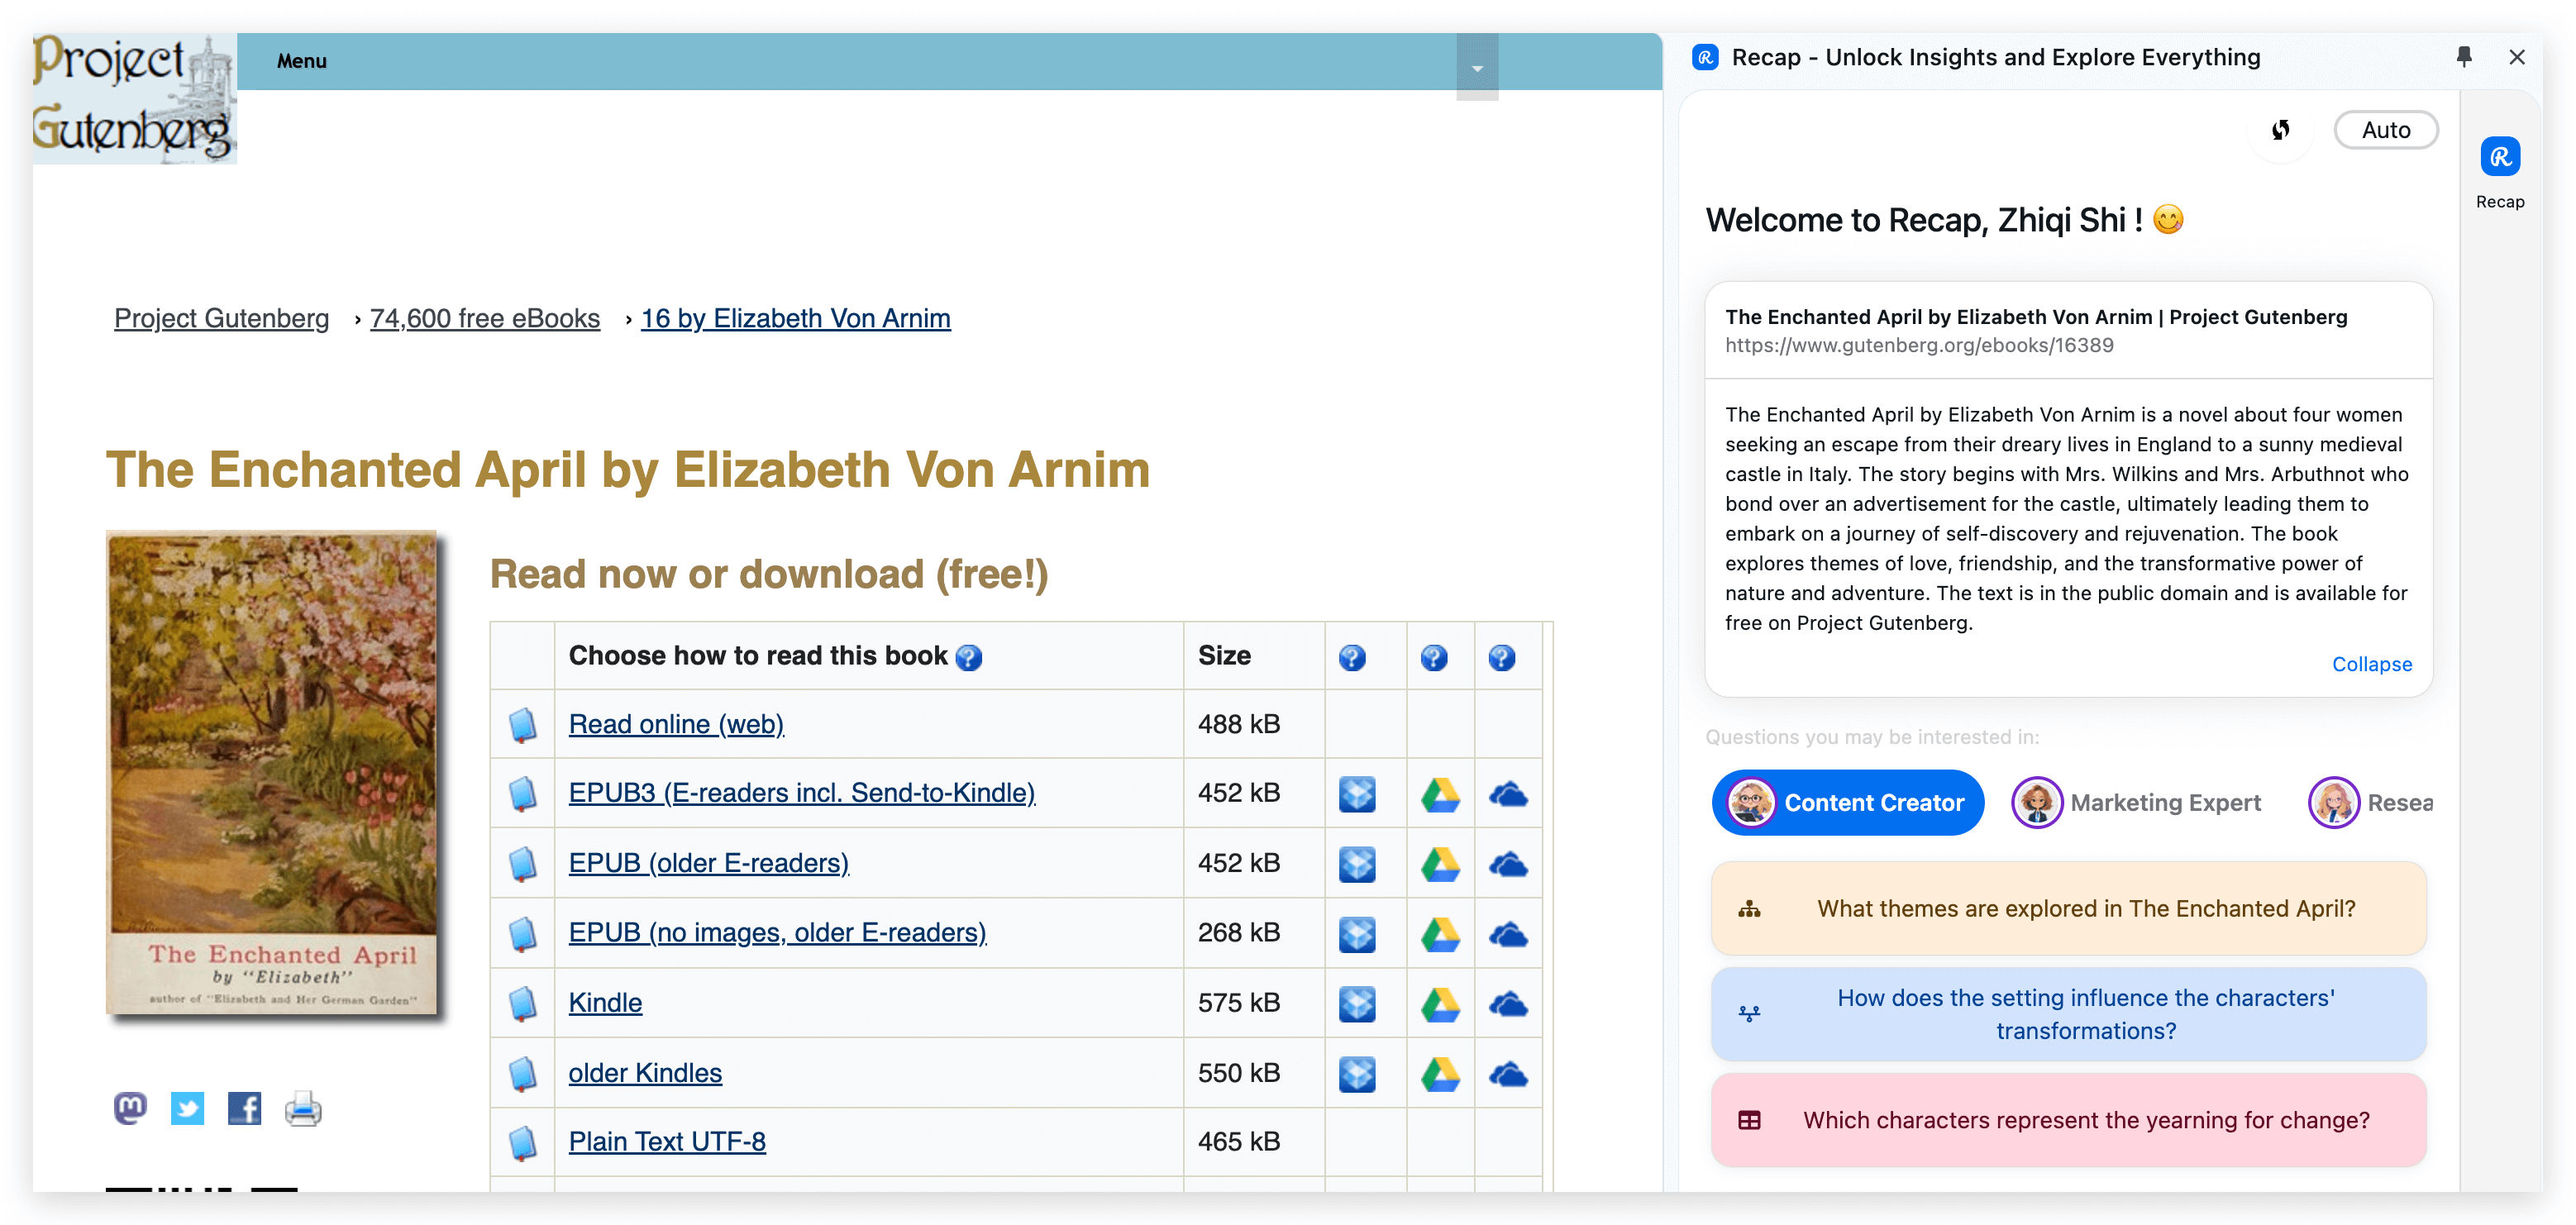Click help icon beside Choose how to read
This screenshot has height=1225, width=2576.
(969, 657)
